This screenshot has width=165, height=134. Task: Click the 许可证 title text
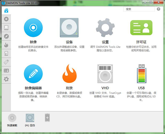(x=141, y=42)
